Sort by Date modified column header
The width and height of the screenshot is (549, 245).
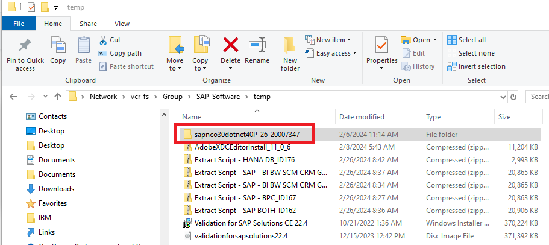coord(362,117)
